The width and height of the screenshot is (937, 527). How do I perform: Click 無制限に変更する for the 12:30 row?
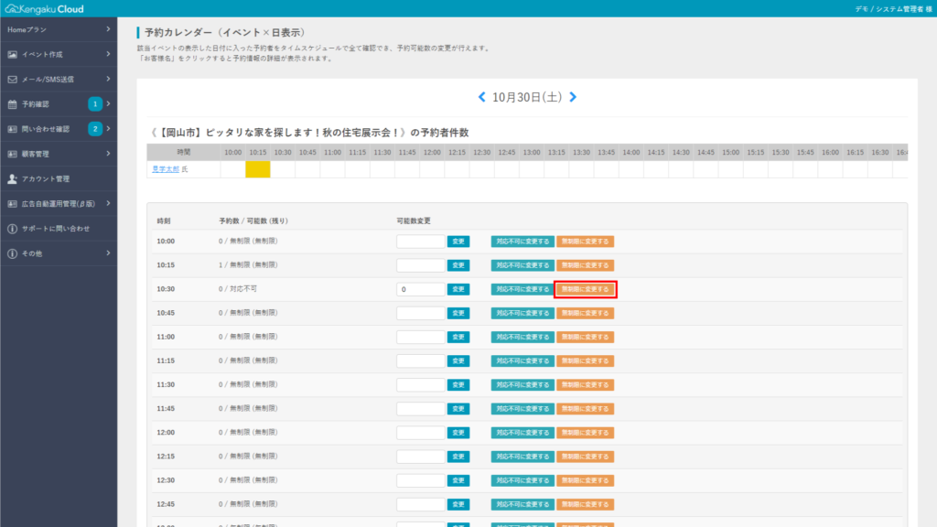(x=585, y=480)
